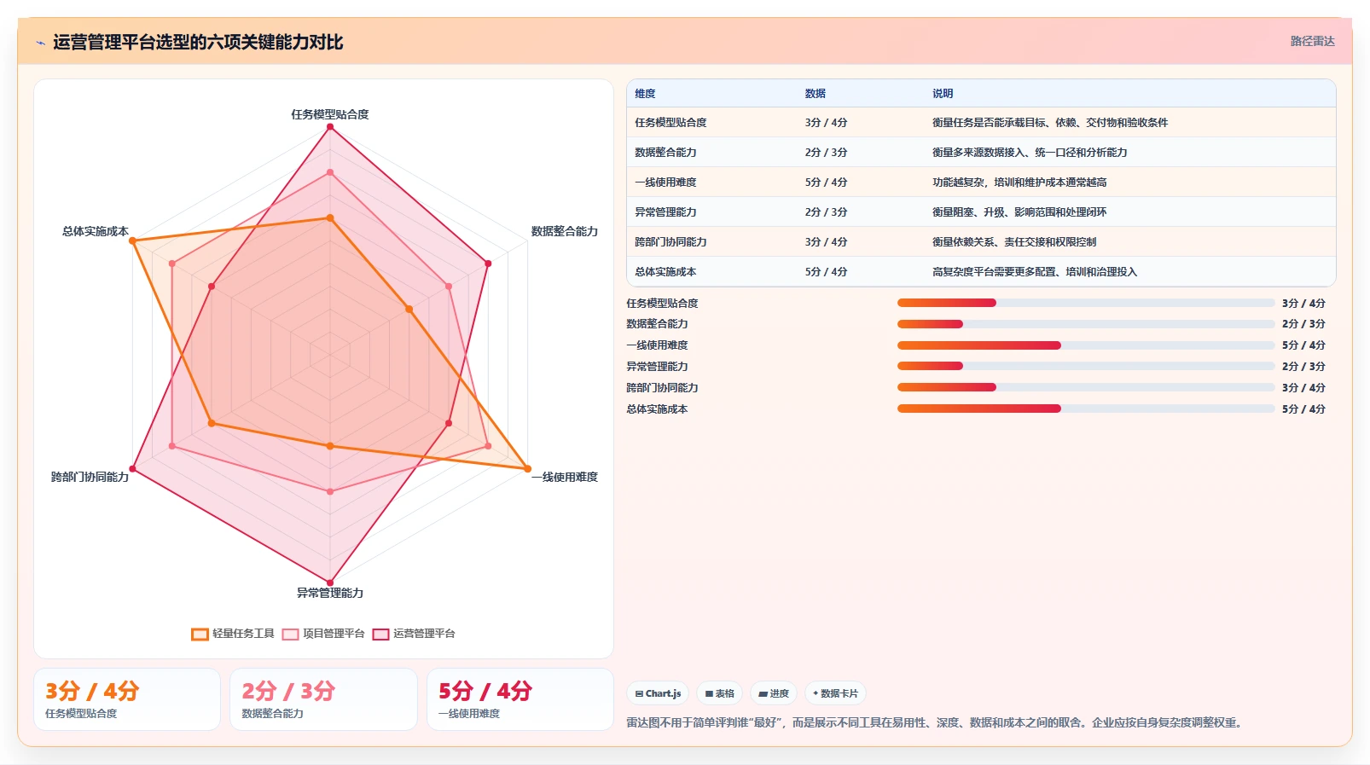Click the 数据卡片 tag chip
This screenshot has width=1370, height=765.
(835, 693)
